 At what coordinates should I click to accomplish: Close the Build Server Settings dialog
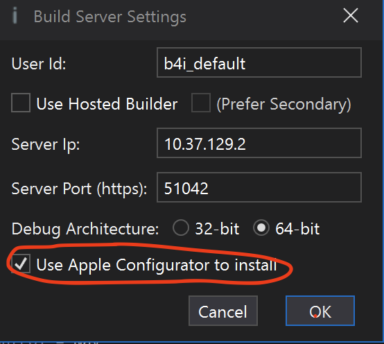[351, 16]
